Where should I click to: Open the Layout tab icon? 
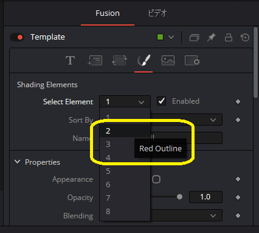95,60
